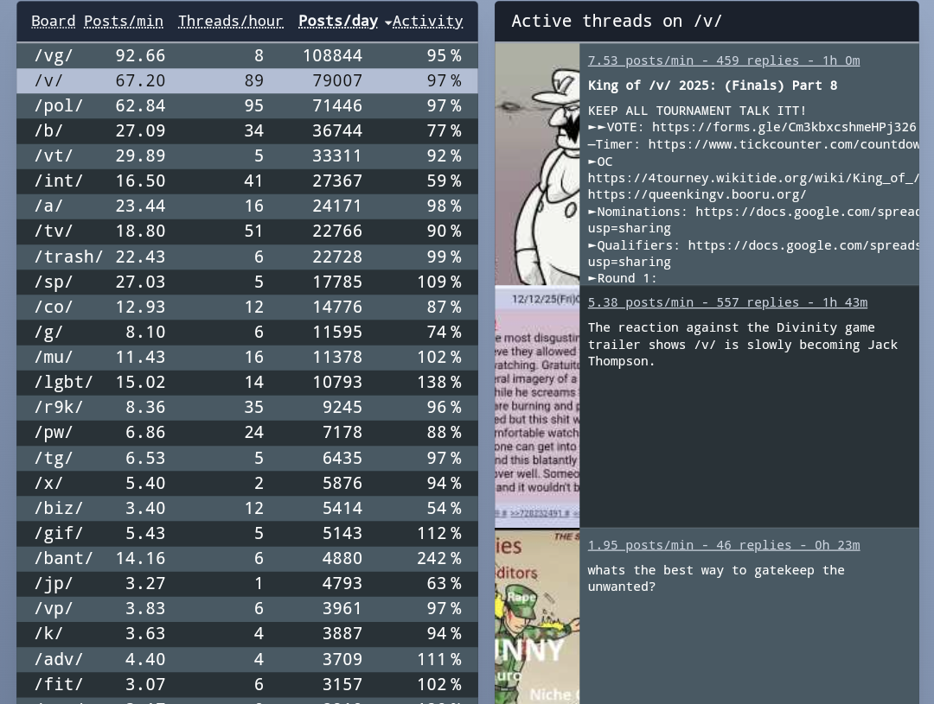
Task: Select the /co/ board row
Action: point(247,307)
